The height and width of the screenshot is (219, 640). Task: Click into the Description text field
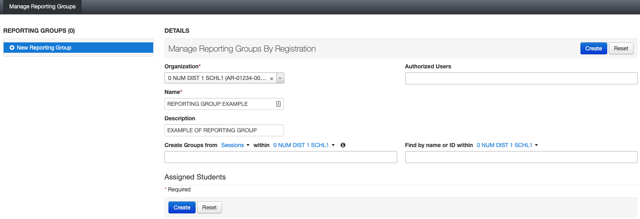[224, 130]
